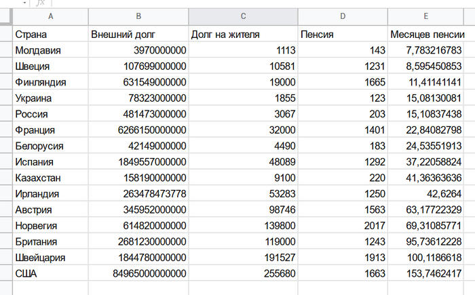Select Switzerland's debt per capita 191527
The width and height of the screenshot is (475, 295).
point(243,257)
